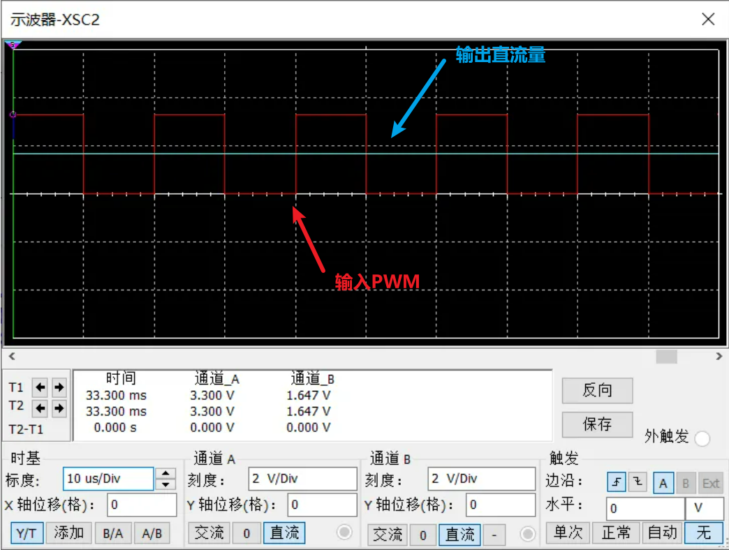
Task: Select Y/T display mode
Action: 27,533
